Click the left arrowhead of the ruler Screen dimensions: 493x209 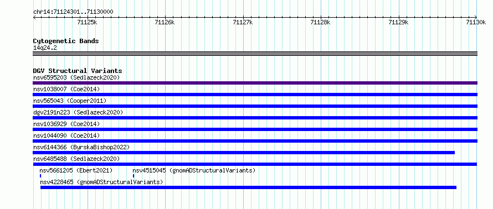click(x=34, y=17)
